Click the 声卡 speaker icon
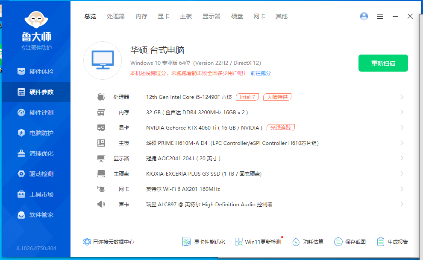The height and width of the screenshot is (260, 423). coord(101,204)
